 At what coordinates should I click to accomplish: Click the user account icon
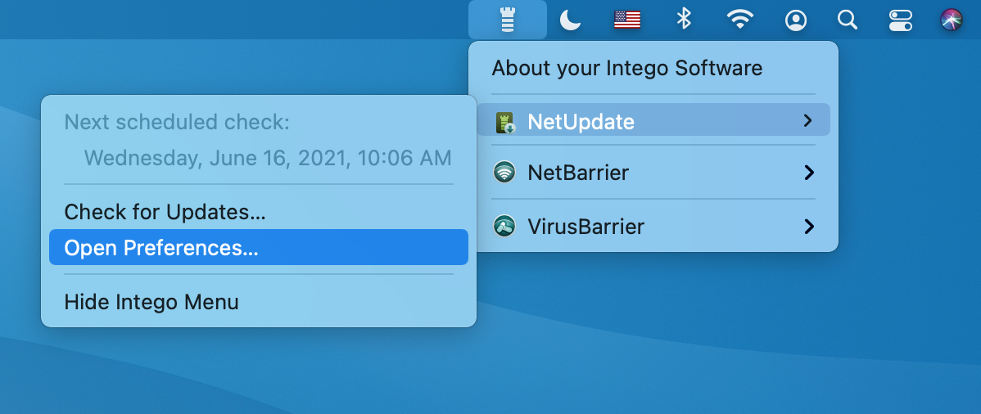tap(796, 20)
